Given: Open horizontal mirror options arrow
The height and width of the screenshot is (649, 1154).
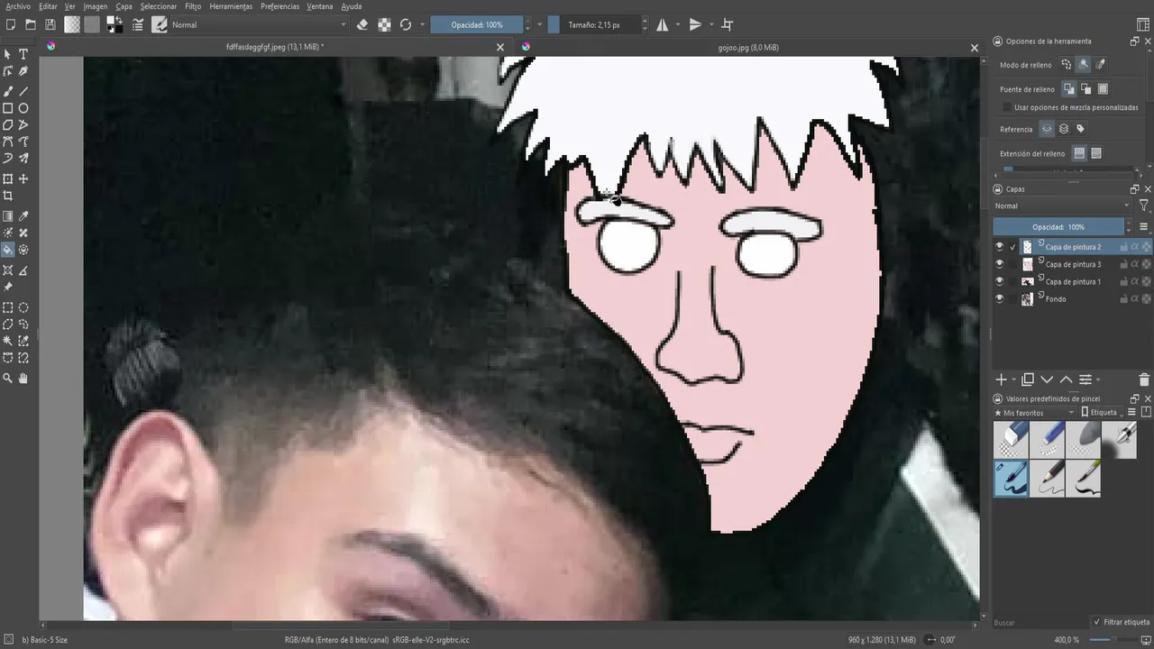Looking at the screenshot, I should [x=678, y=25].
